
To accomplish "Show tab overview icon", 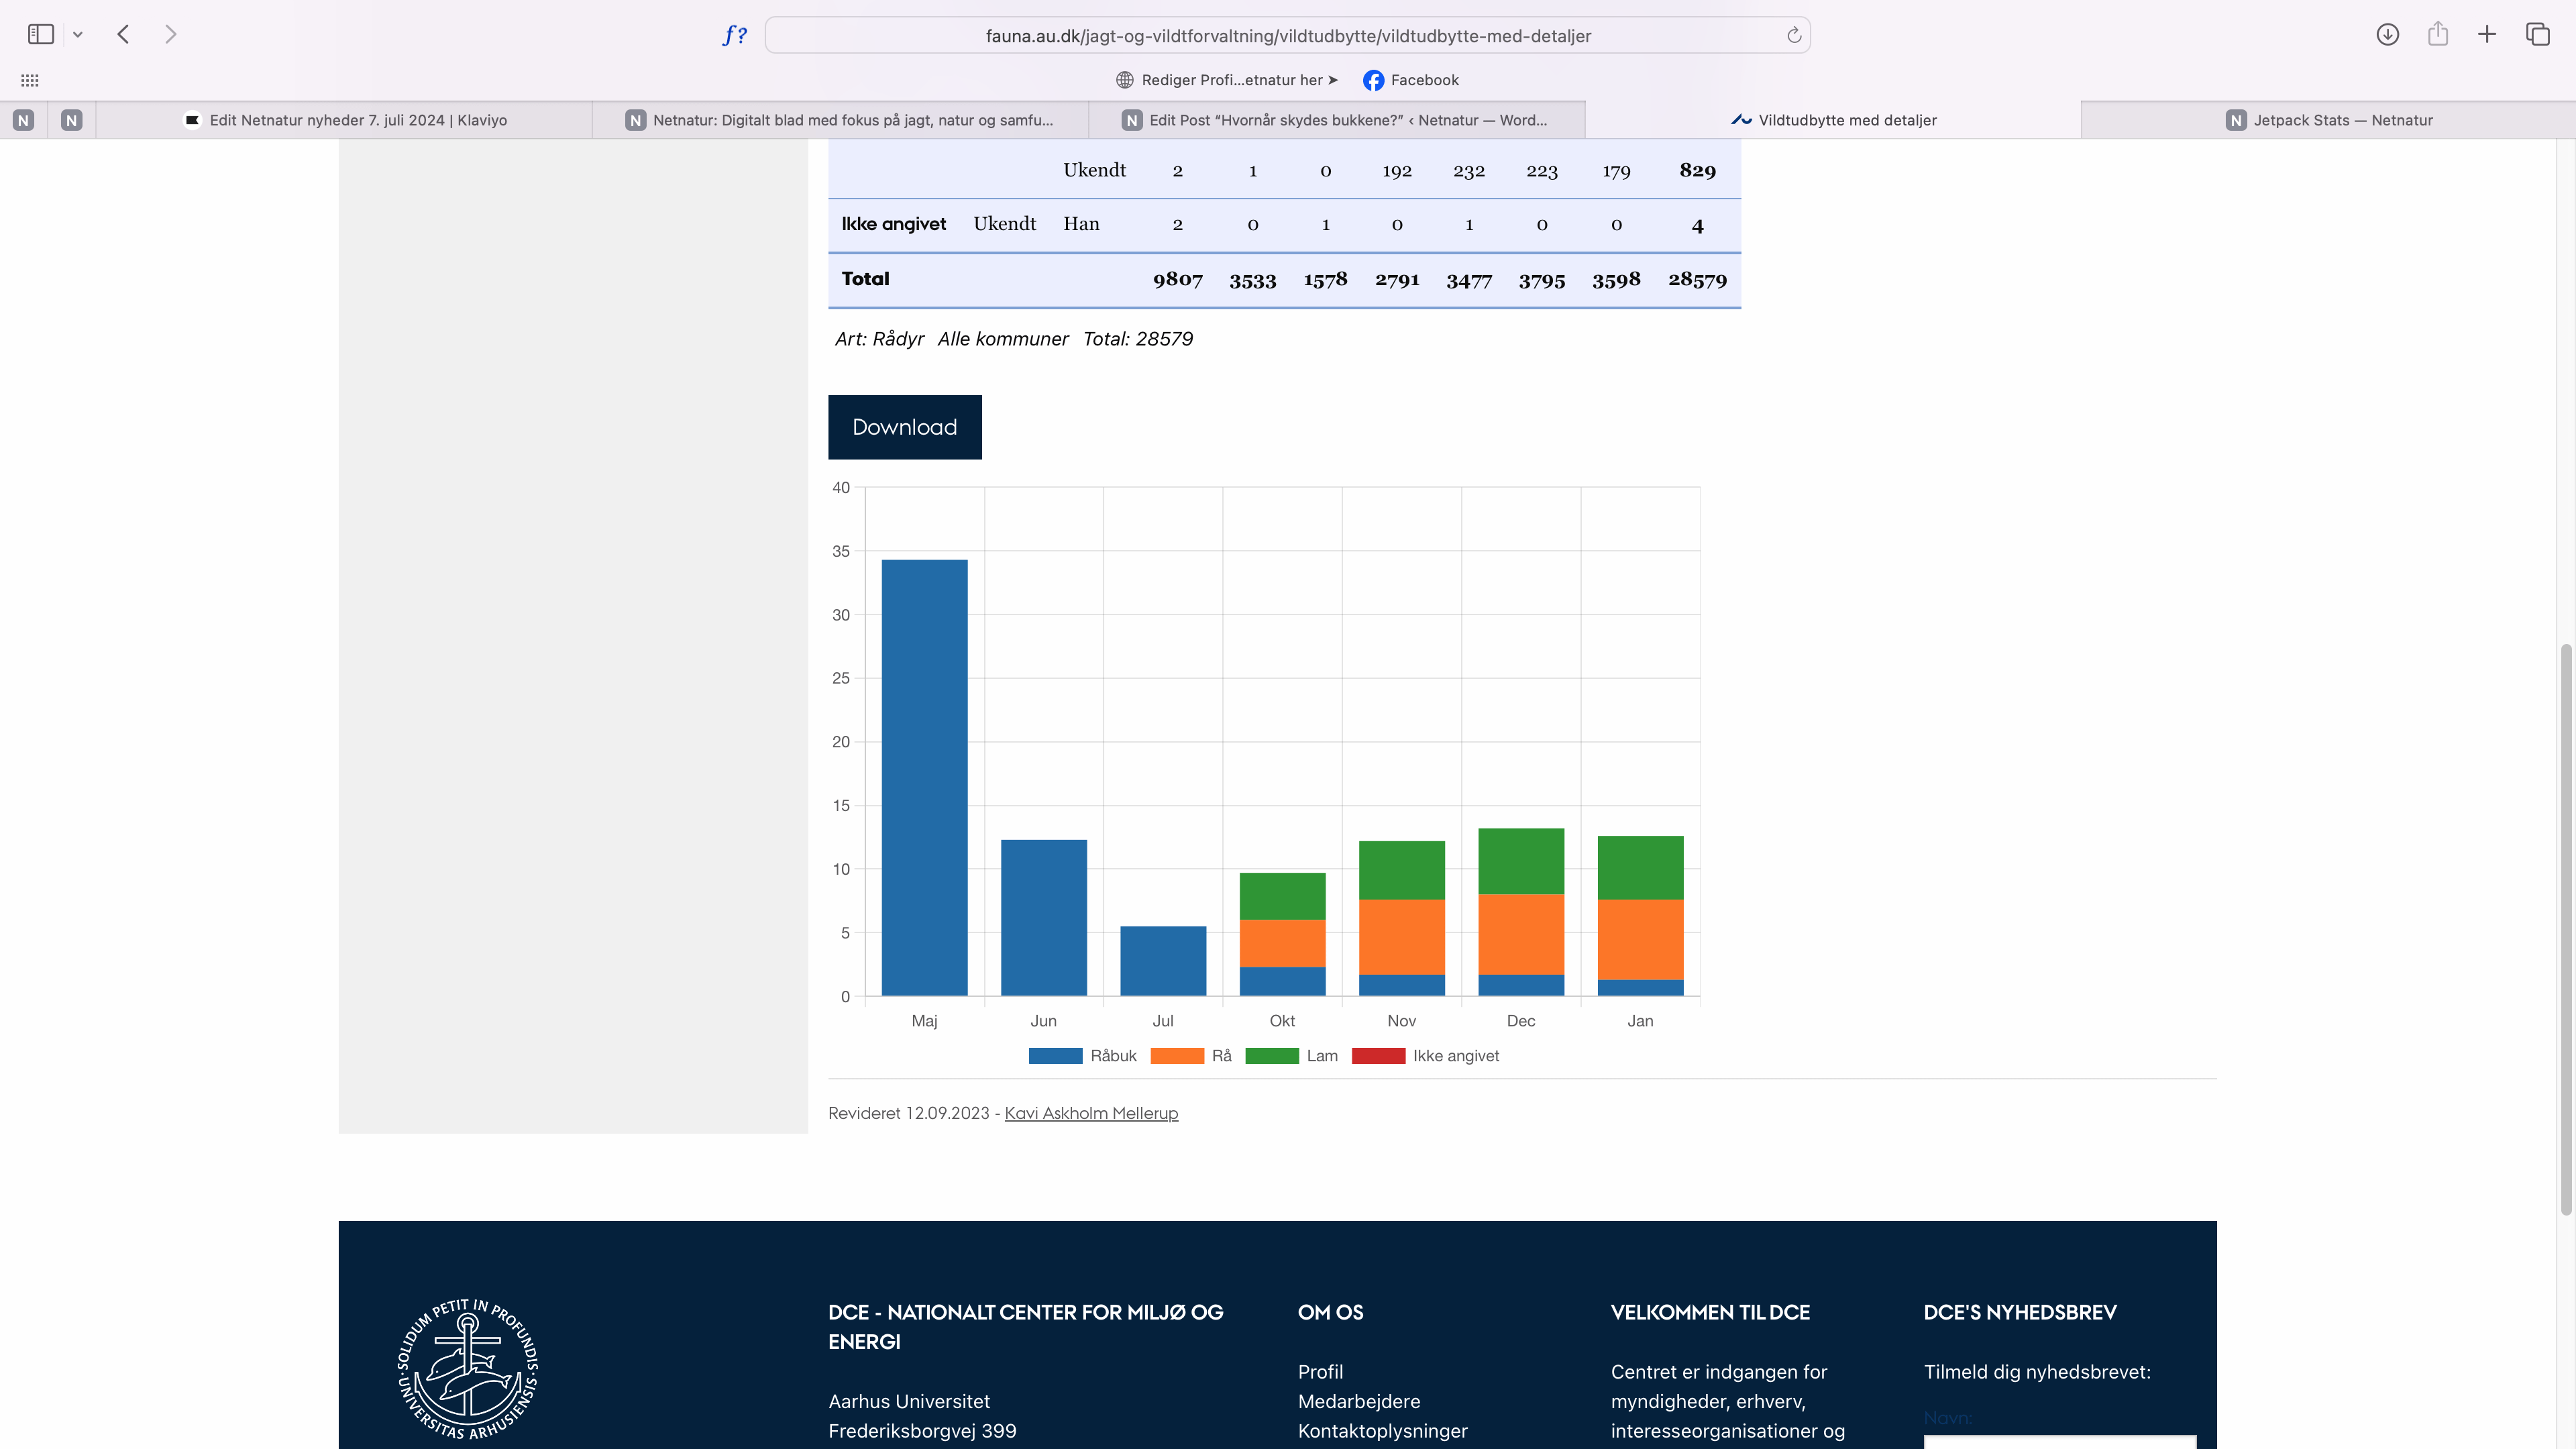I will point(2538,35).
